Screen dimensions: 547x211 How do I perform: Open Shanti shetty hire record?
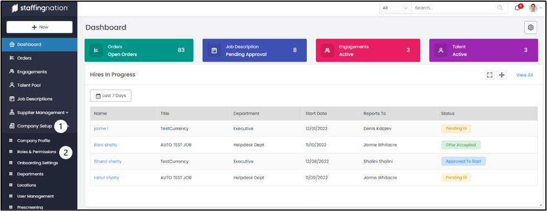(108, 161)
